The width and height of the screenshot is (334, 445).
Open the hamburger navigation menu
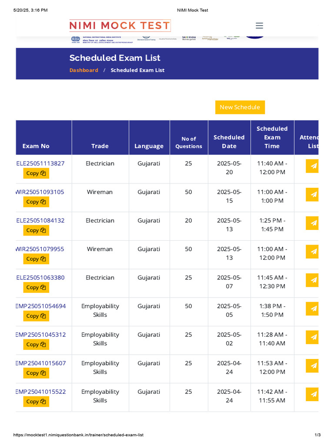click(x=259, y=26)
